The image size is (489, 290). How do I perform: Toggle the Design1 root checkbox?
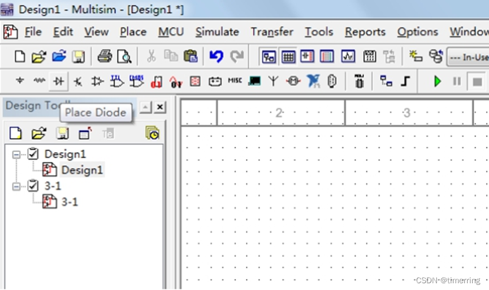point(33,153)
